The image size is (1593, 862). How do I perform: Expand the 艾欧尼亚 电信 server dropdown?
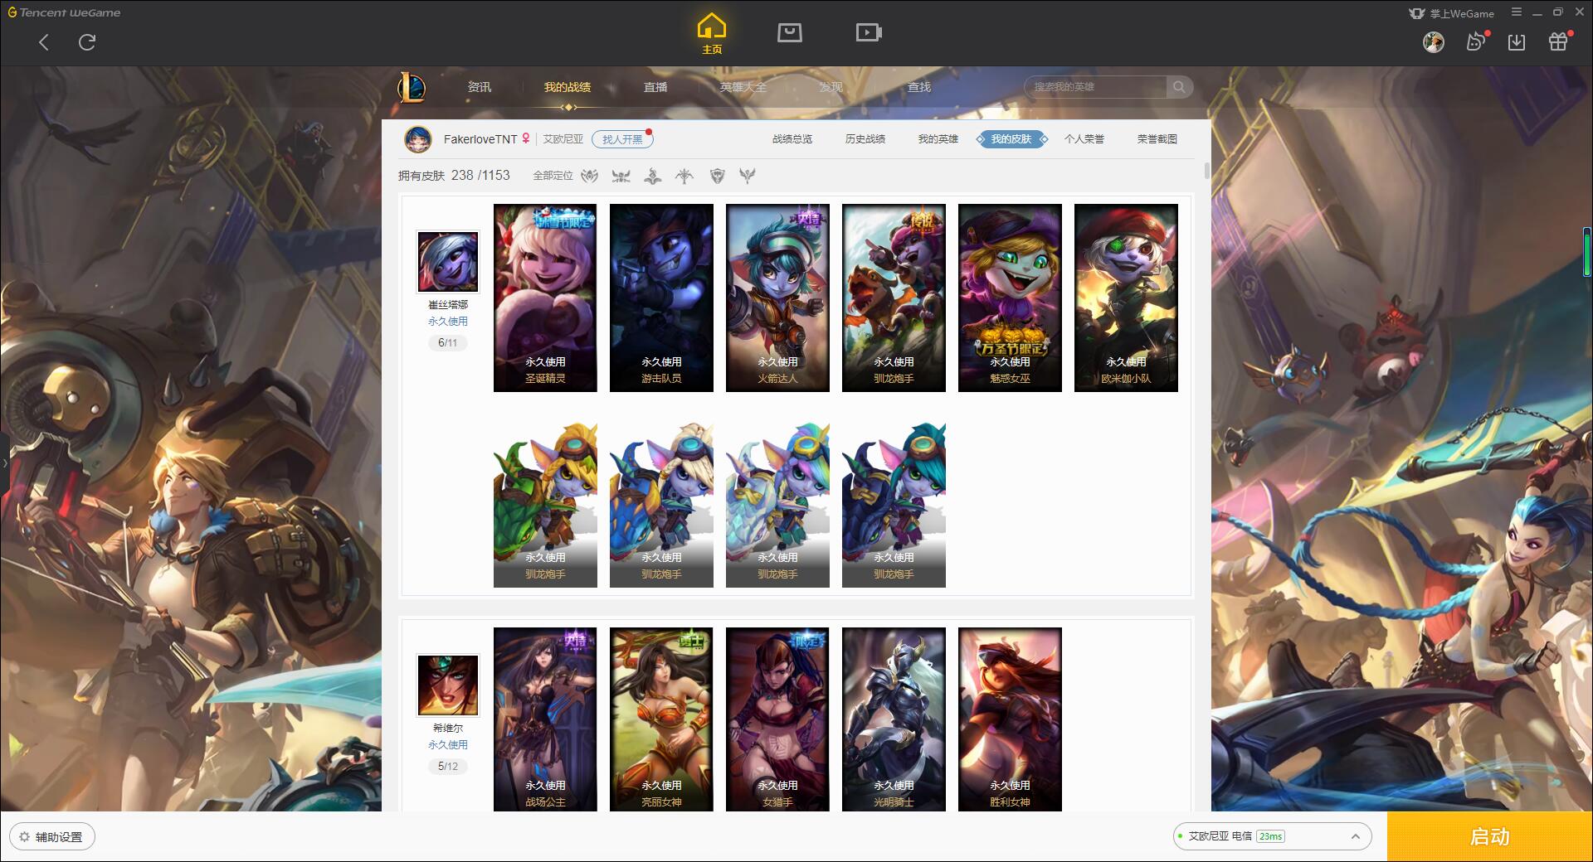1271,836
